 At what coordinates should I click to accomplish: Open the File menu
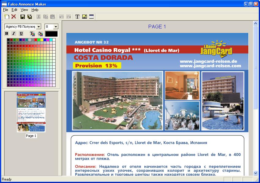click(x=6, y=10)
